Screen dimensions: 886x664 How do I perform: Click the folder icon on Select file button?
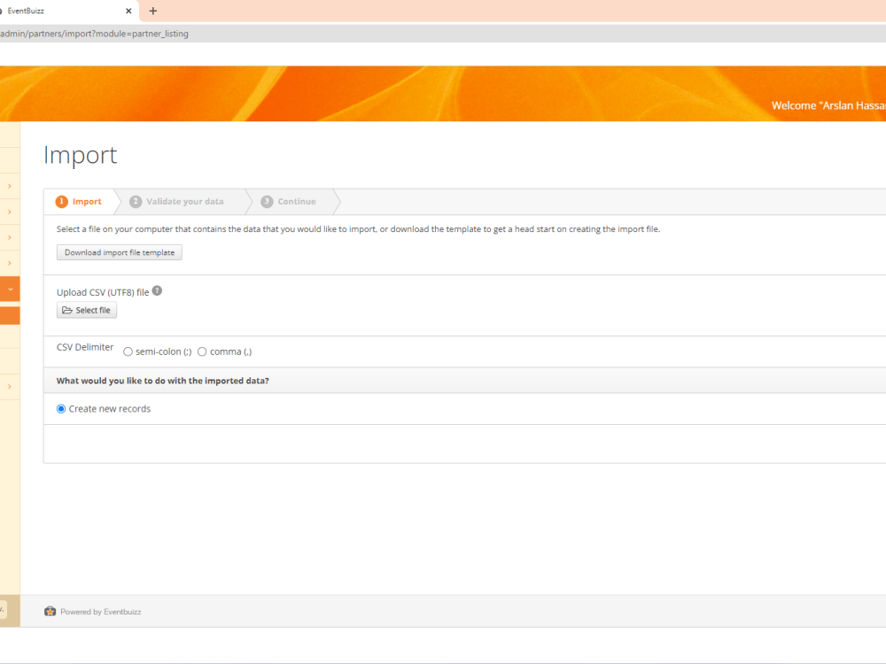tap(66, 310)
